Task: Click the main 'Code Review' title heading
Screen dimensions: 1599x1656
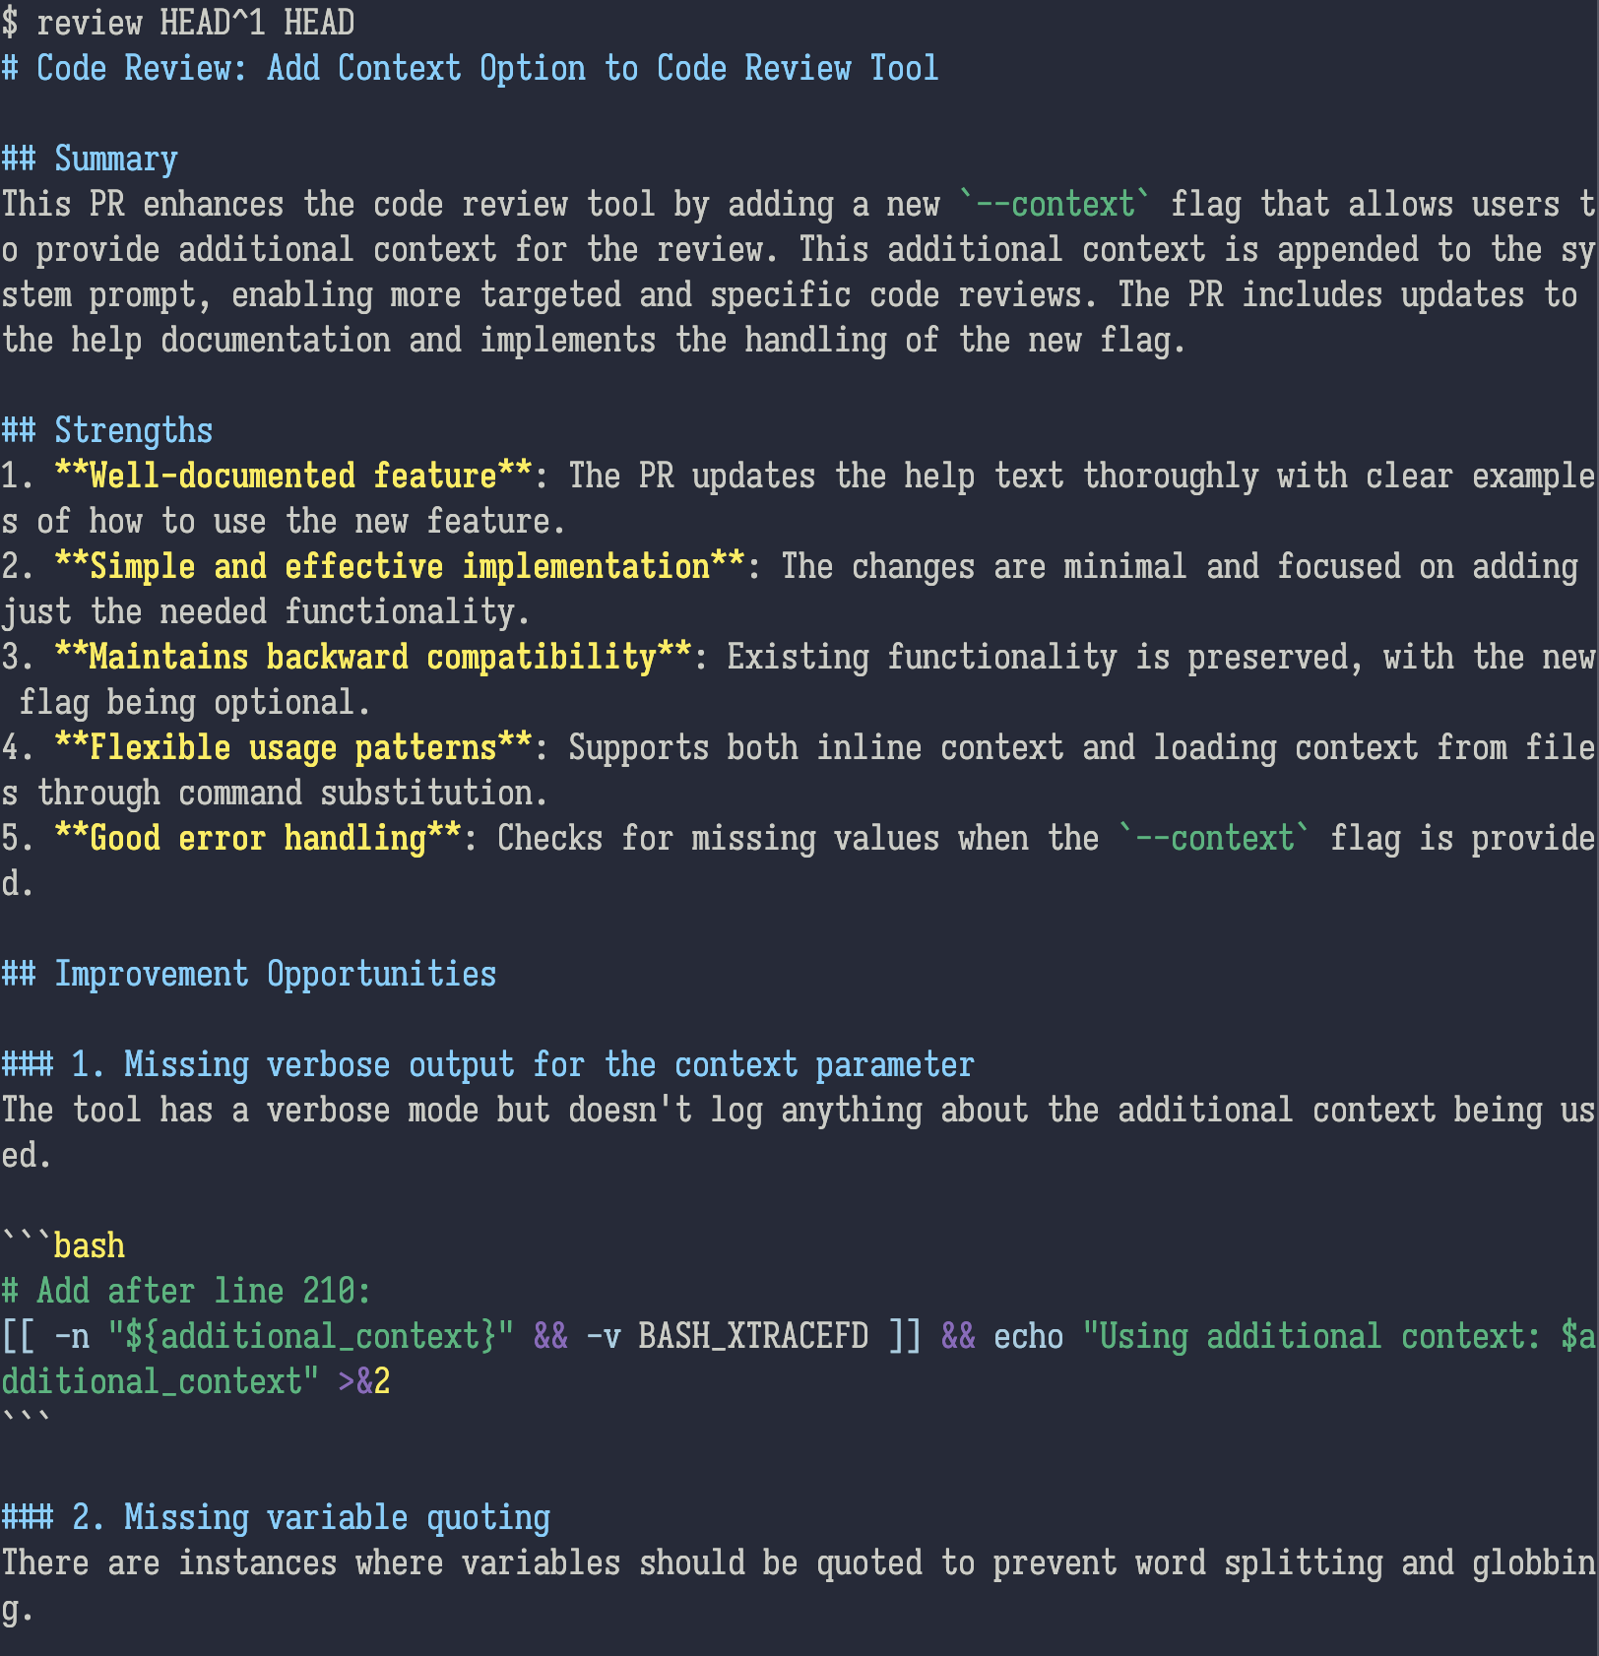Action: [x=486, y=68]
